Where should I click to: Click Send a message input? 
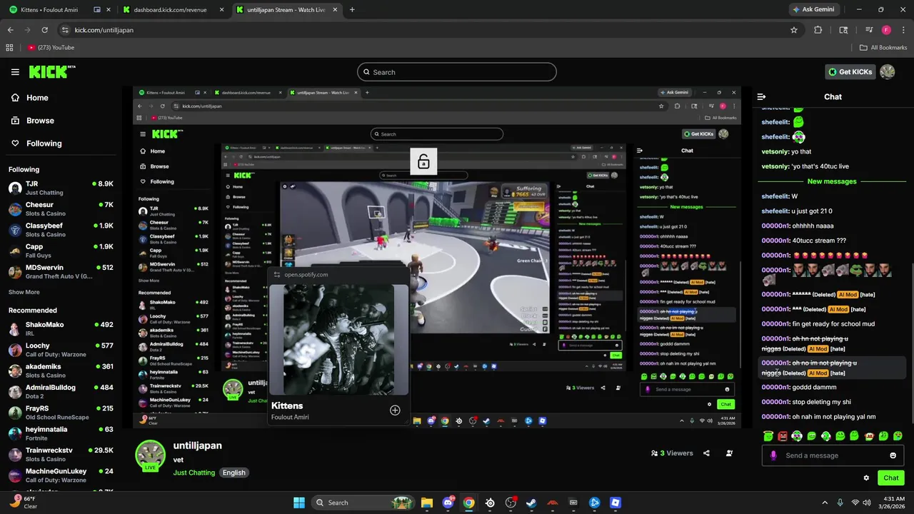pos(833,455)
